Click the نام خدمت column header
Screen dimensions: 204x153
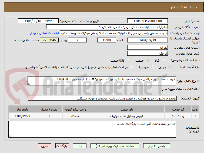[127, 109]
